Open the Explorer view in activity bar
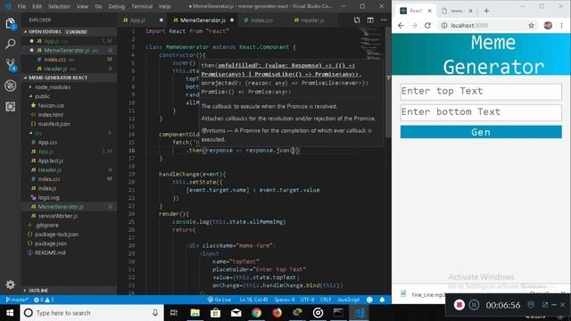 click(x=10, y=24)
